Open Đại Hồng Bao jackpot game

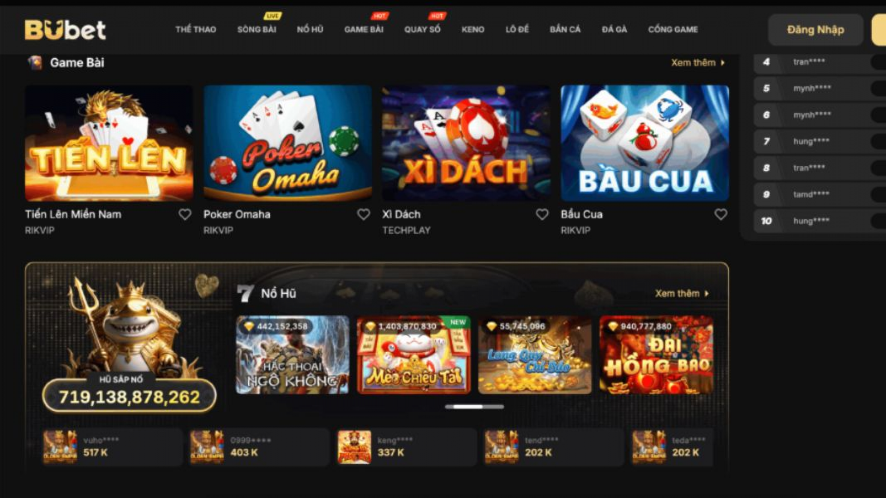click(656, 355)
